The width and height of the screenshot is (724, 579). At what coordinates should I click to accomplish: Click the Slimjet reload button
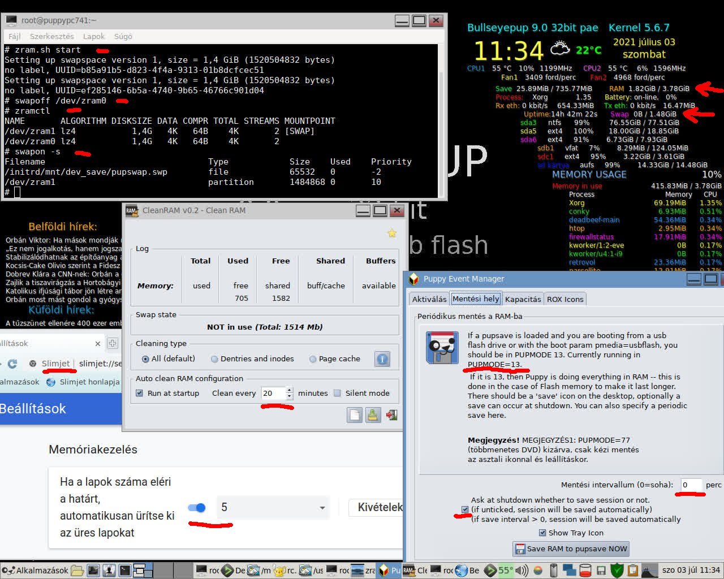(12, 364)
